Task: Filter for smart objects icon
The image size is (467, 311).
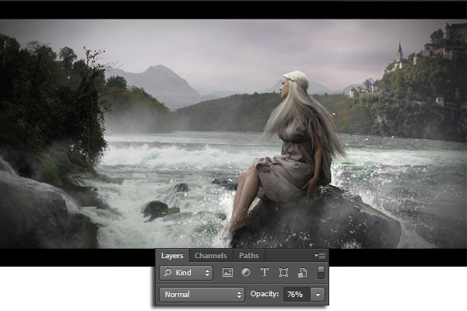Action: point(302,273)
